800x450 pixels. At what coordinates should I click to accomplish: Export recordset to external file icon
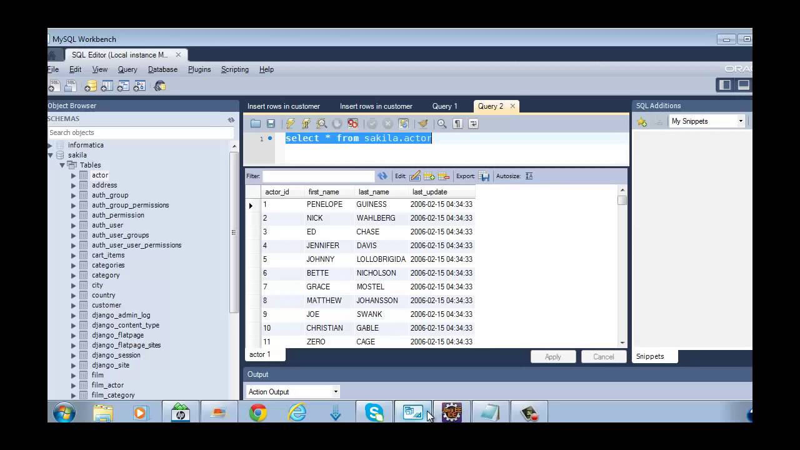tap(484, 176)
